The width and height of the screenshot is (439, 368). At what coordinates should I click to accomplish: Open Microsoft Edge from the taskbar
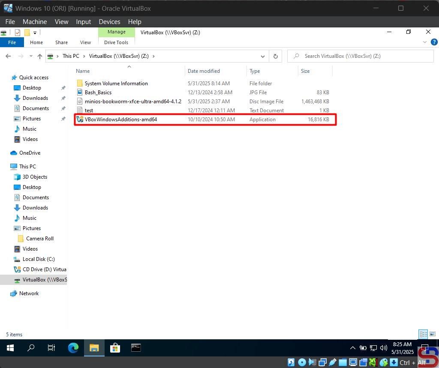(73, 348)
